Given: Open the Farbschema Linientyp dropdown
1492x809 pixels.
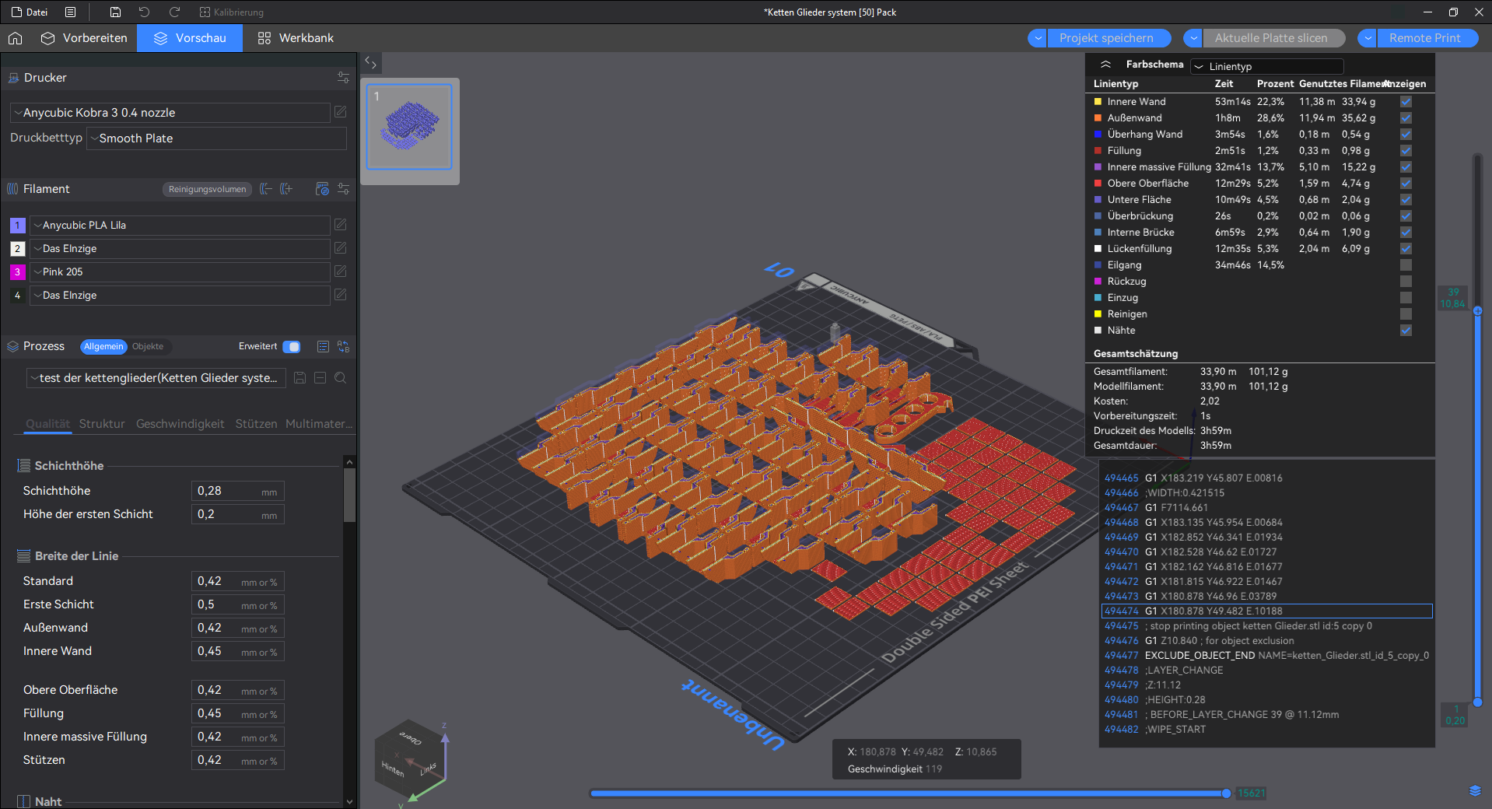Looking at the screenshot, I should pos(1267,66).
